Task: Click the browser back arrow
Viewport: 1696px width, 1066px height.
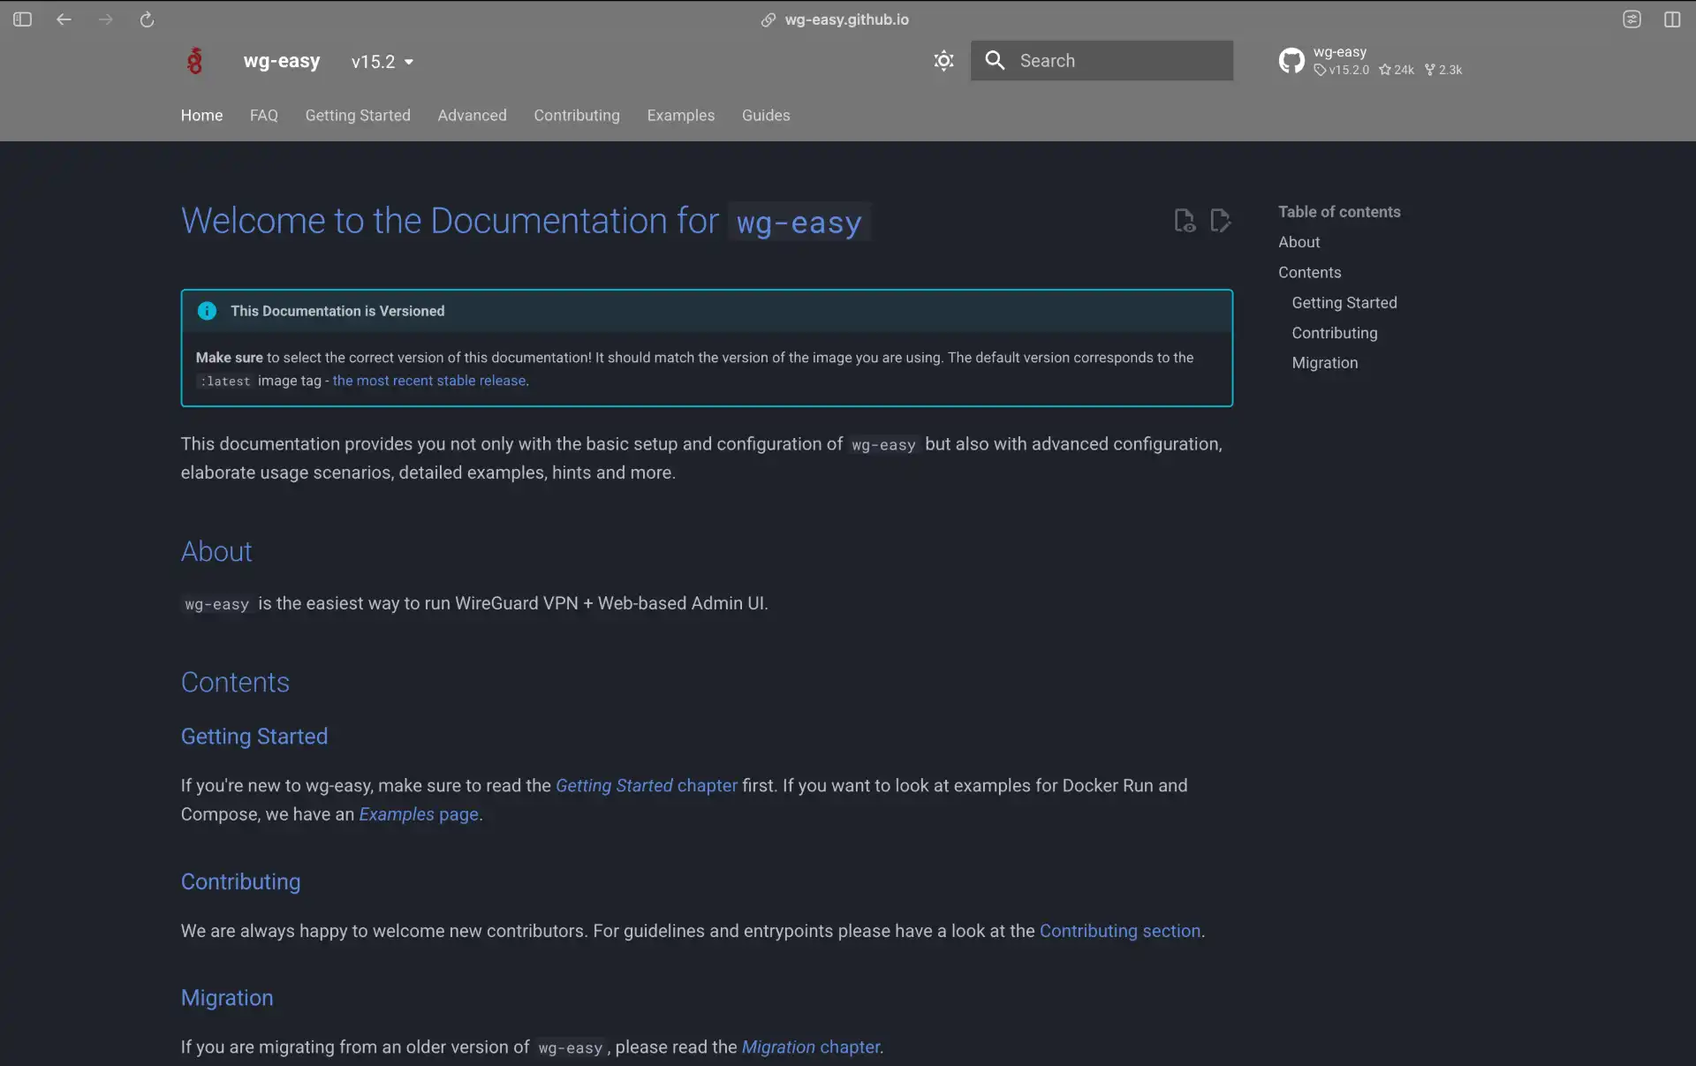Action: pyautogui.click(x=64, y=19)
